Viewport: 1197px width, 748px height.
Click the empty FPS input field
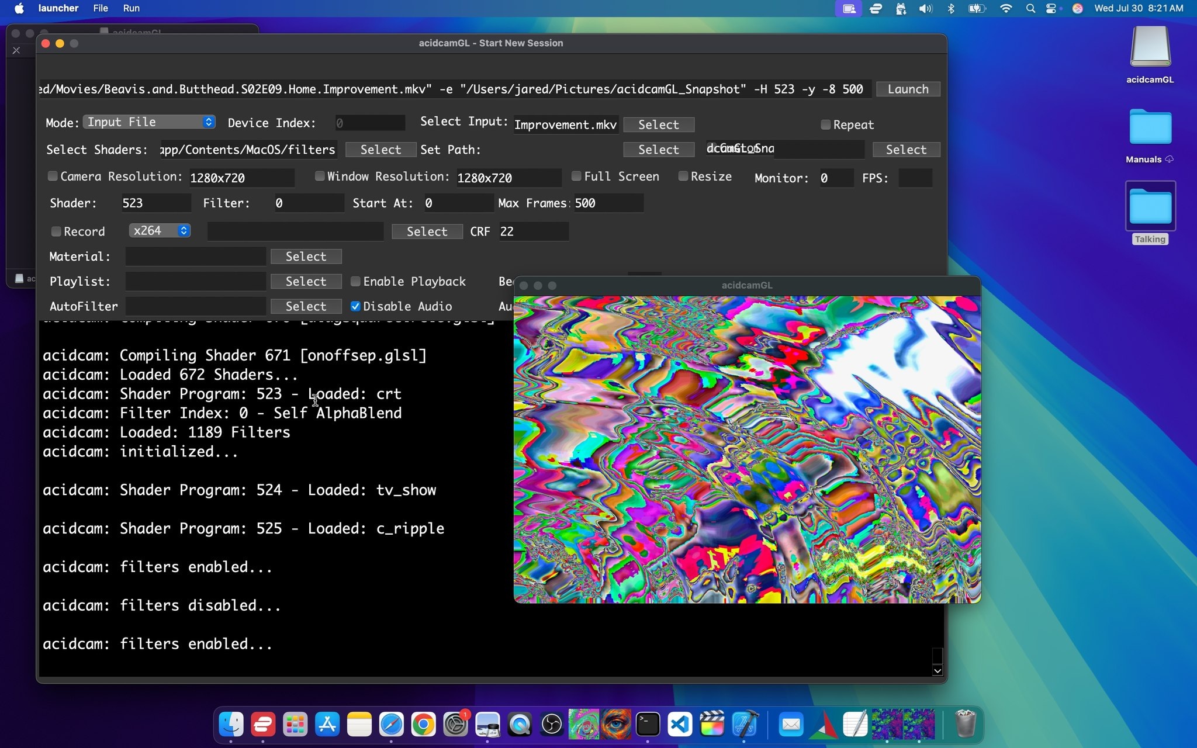(x=915, y=178)
